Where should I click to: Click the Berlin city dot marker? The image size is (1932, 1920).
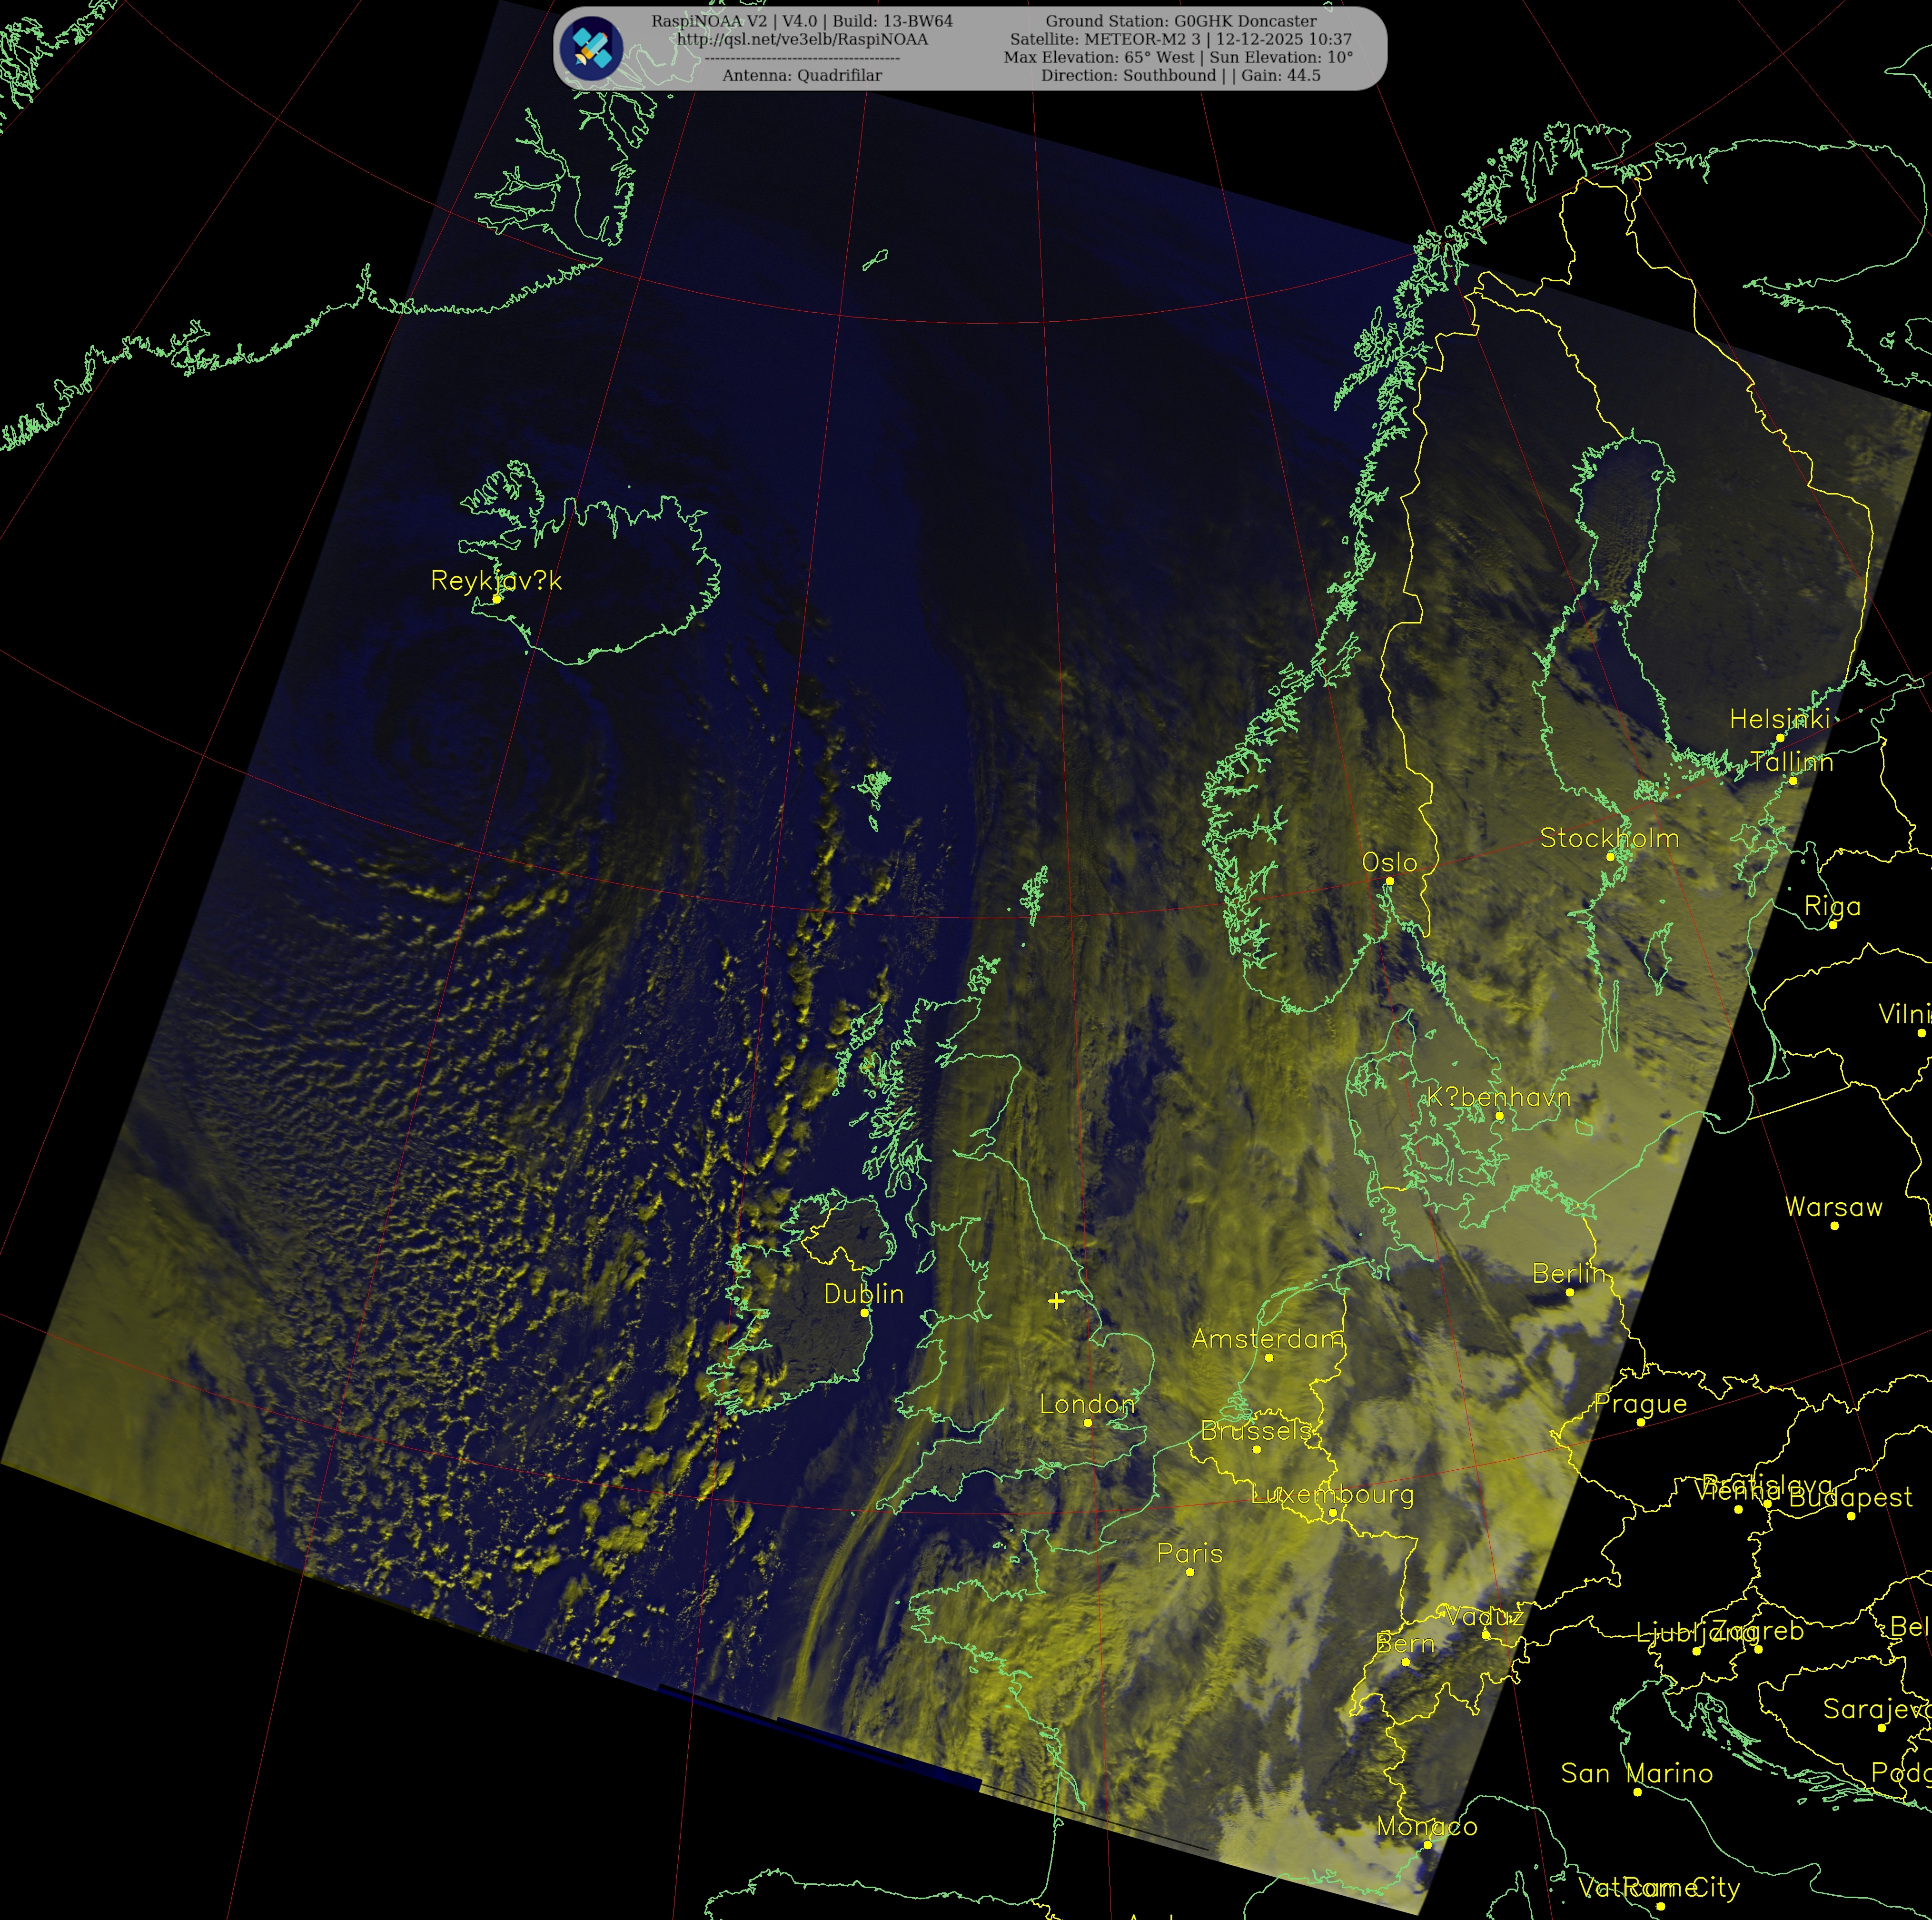pyautogui.click(x=1569, y=1292)
